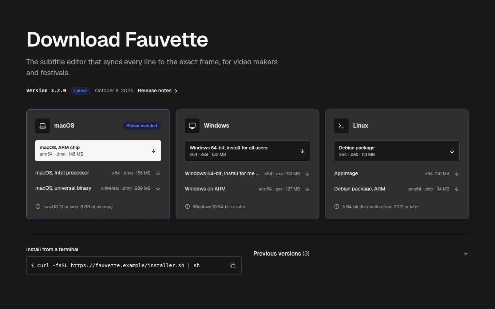Click download arrow for Debian package, ARM
The height and width of the screenshot is (309, 495).
457,189
